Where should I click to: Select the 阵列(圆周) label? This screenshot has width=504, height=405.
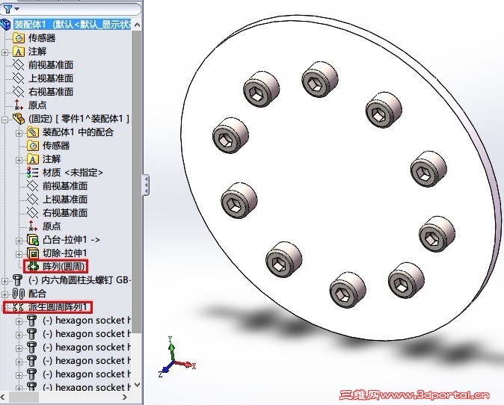pyautogui.click(x=64, y=267)
